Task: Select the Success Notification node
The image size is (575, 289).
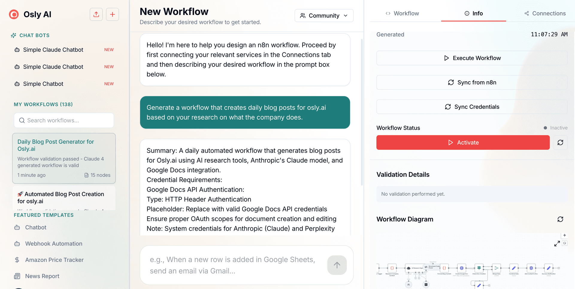Action: click(x=548, y=268)
